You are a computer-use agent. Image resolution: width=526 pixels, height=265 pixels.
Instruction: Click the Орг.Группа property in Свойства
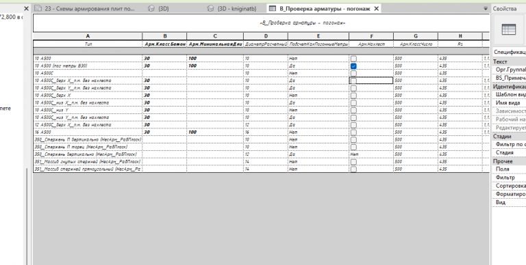tap(509, 70)
